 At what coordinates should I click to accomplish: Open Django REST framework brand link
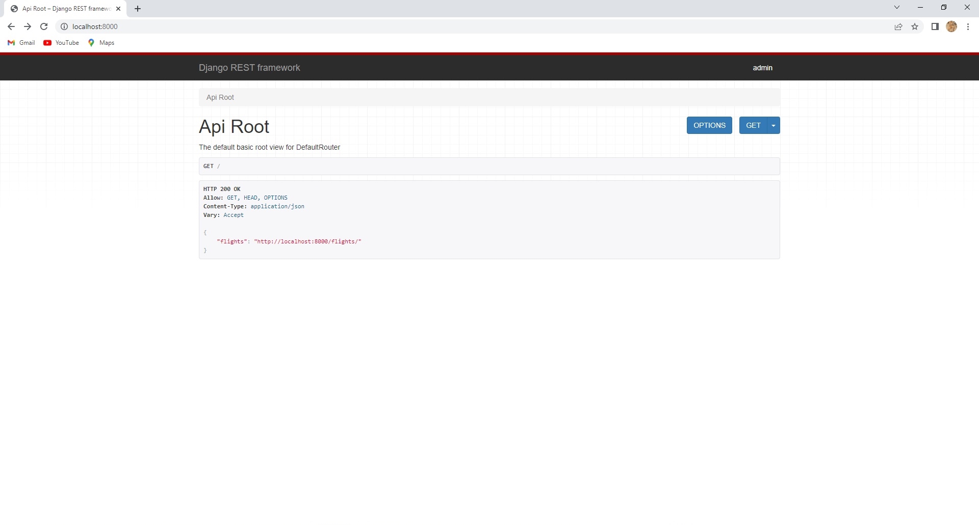click(x=249, y=68)
